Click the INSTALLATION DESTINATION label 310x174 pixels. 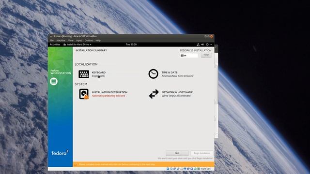click(109, 92)
